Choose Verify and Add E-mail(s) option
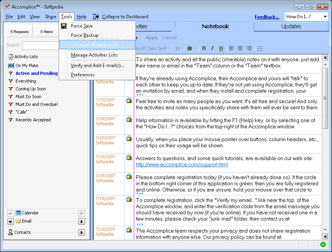The width and height of the screenshot is (332, 252). tap(97, 66)
